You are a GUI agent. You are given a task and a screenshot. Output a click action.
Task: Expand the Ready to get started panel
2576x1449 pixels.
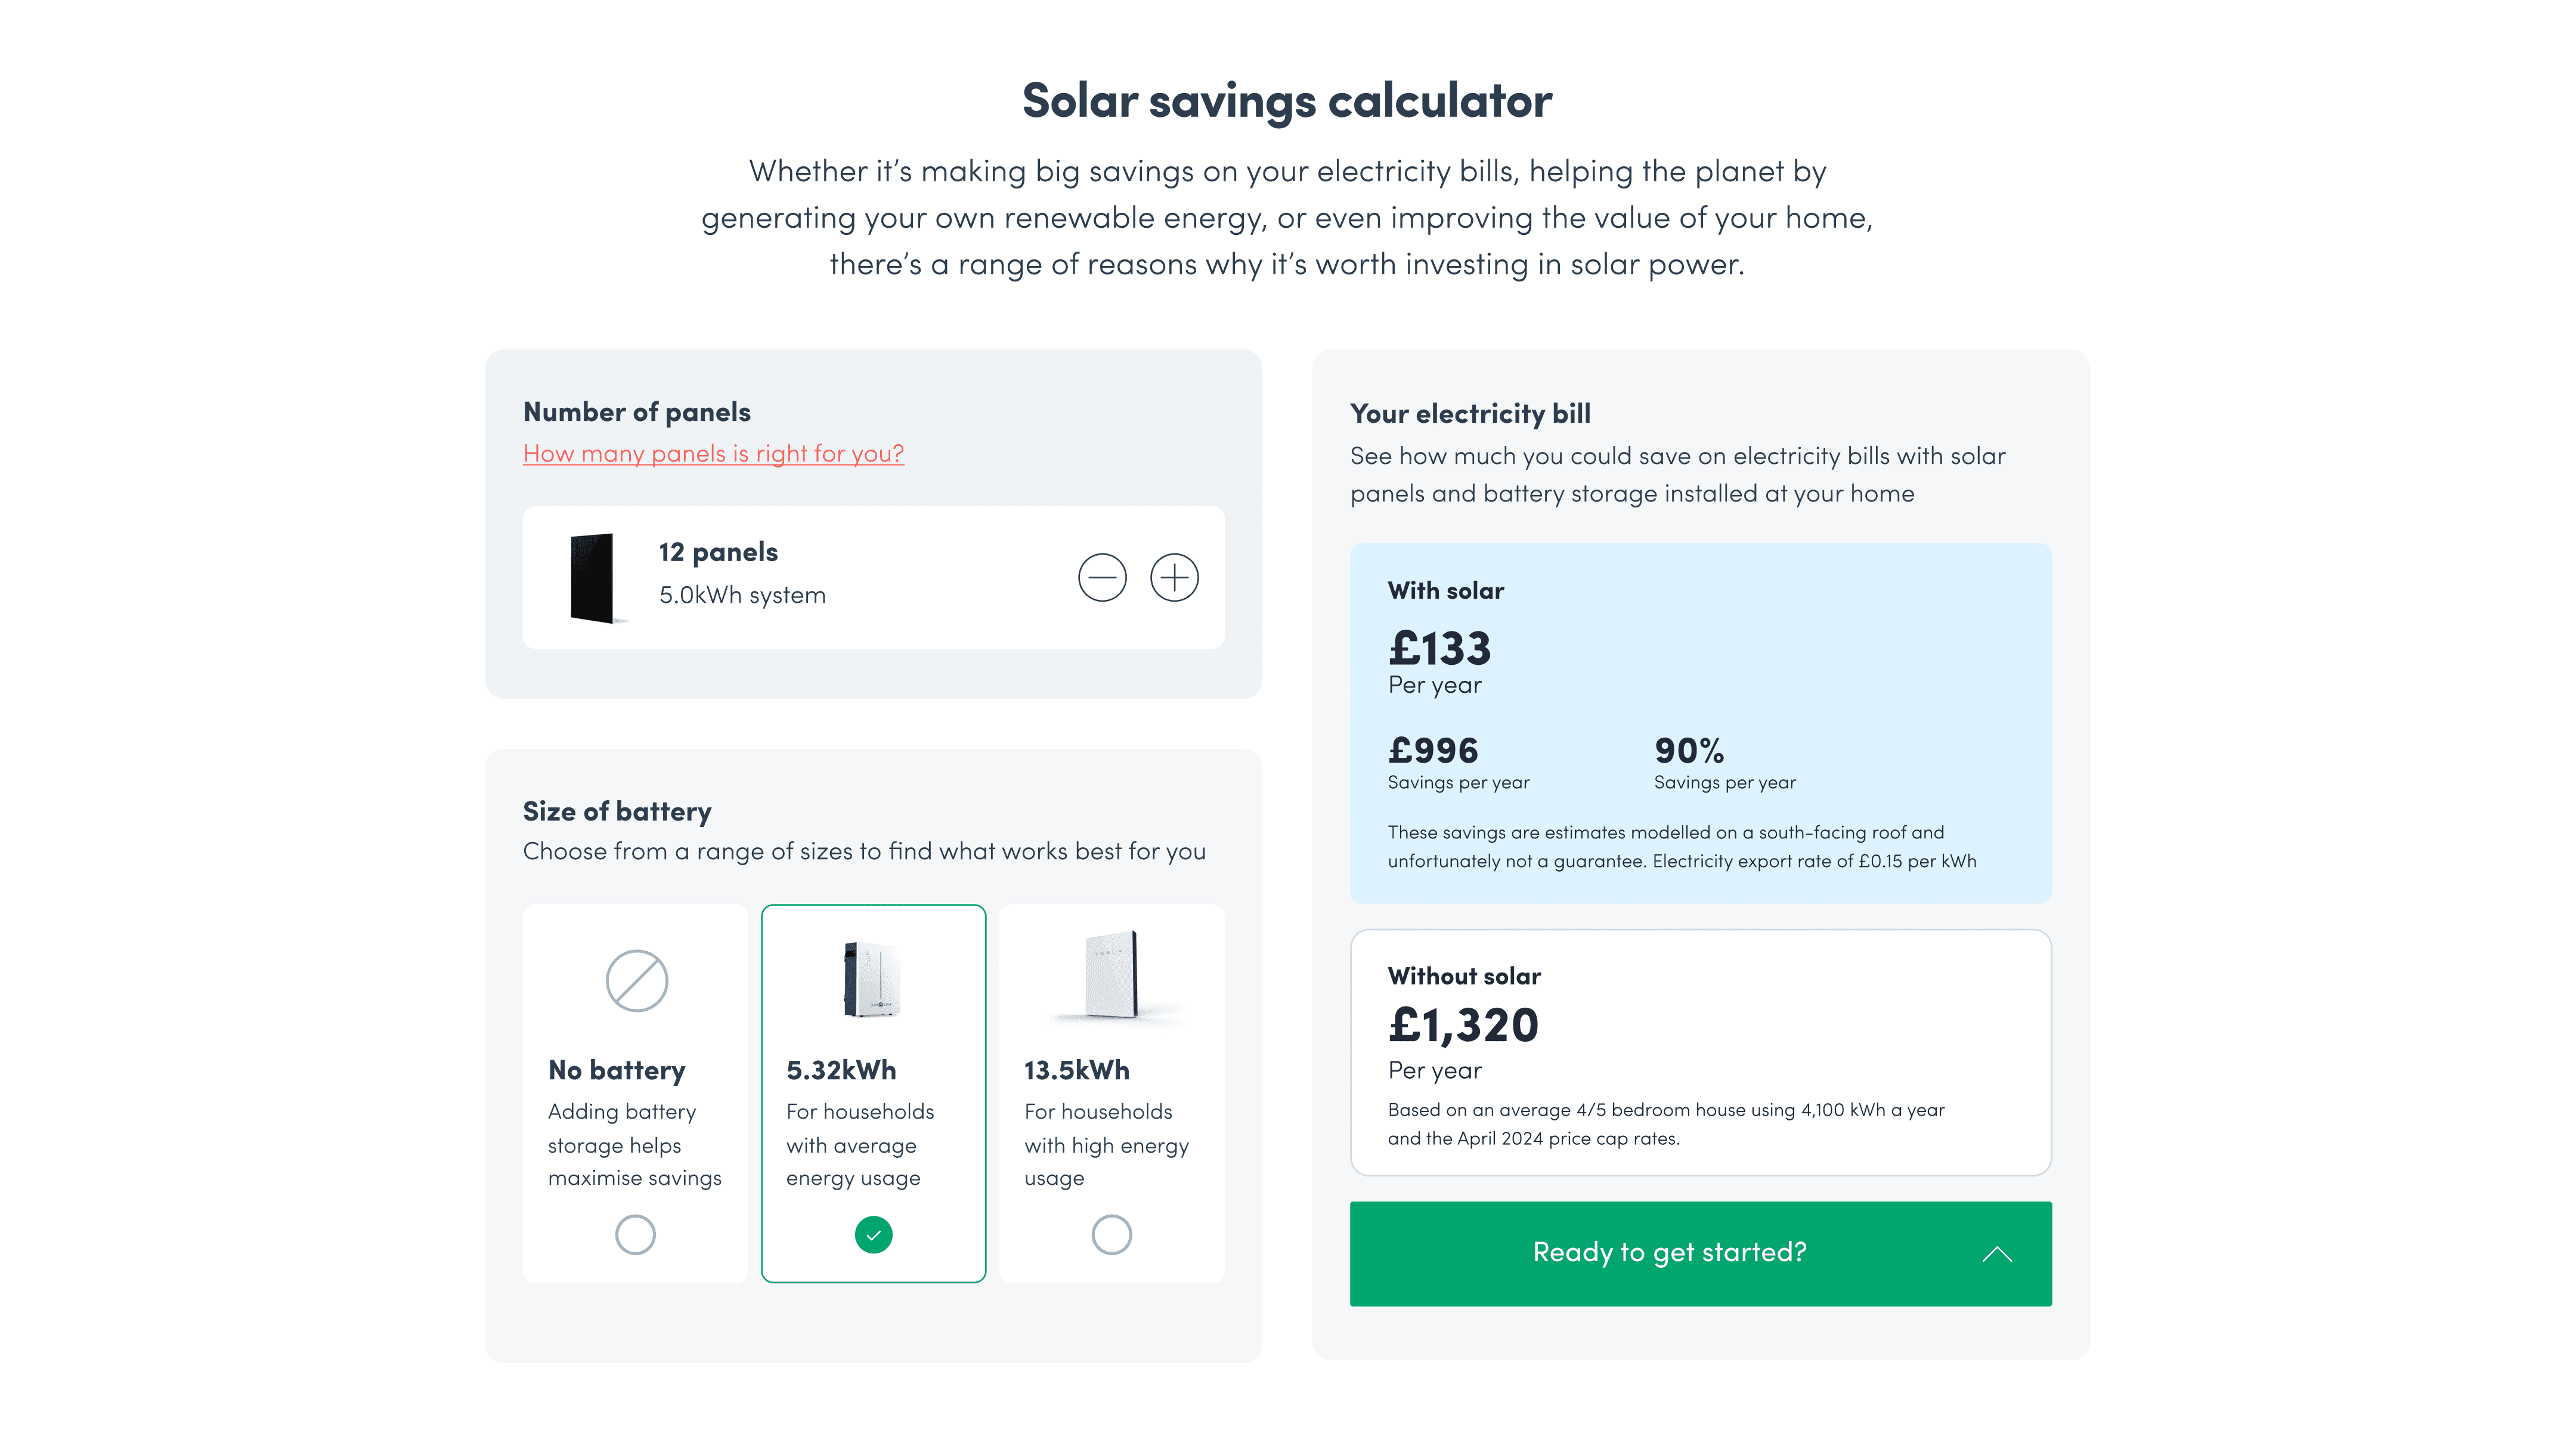pos(1700,1253)
